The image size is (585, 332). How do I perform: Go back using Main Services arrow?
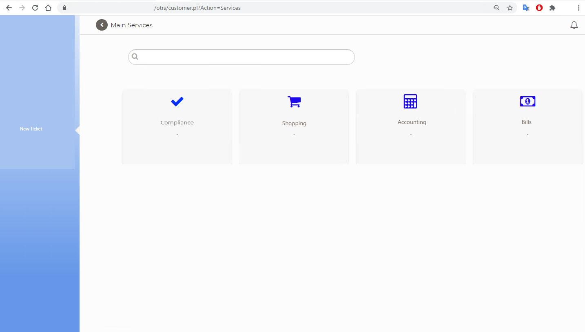tap(102, 25)
